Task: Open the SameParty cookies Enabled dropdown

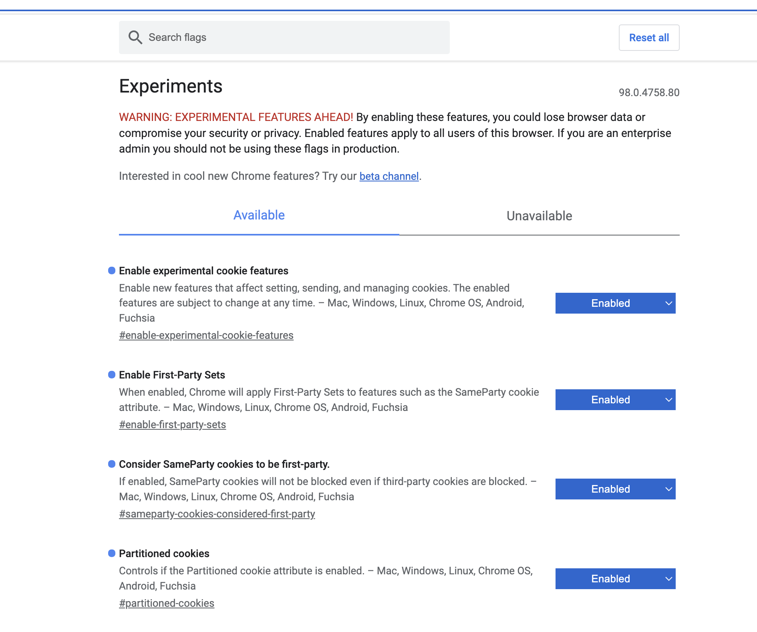Action: [x=615, y=489]
